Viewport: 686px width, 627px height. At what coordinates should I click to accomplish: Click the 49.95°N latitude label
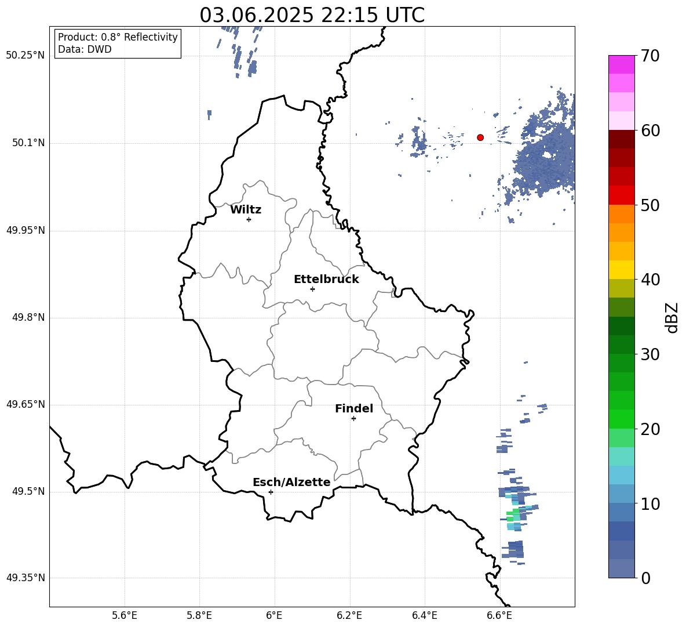[25, 230]
